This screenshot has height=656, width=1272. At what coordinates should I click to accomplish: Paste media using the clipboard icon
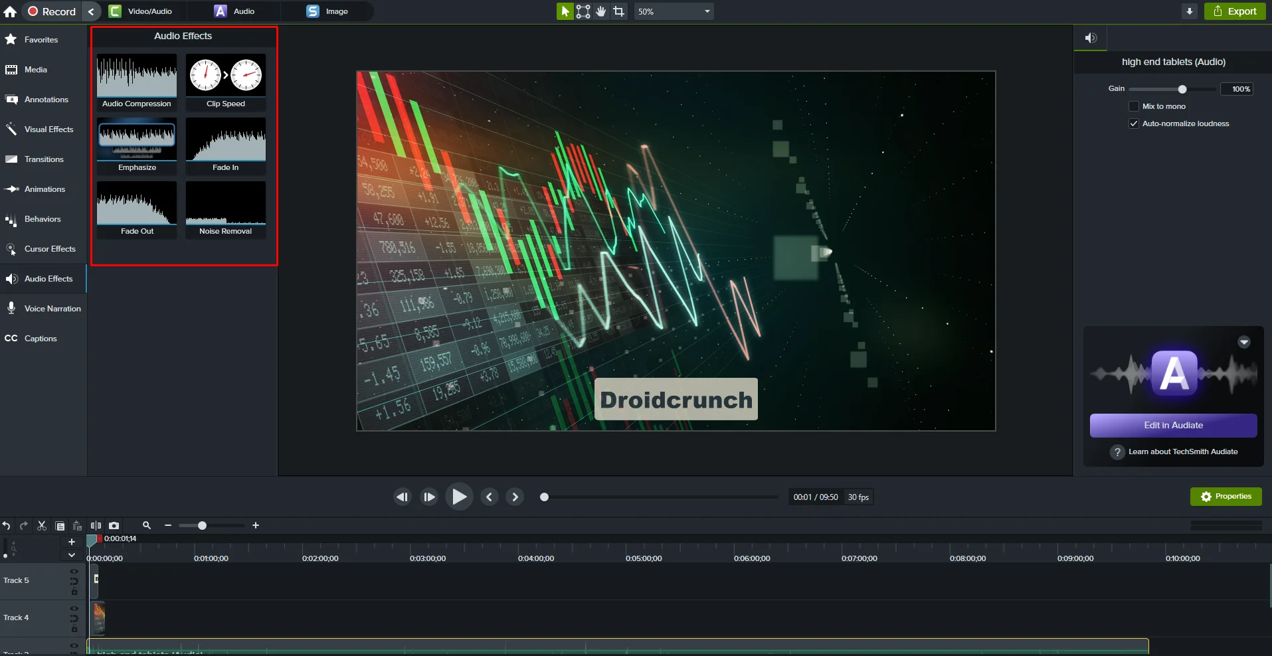click(x=78, y=526)
